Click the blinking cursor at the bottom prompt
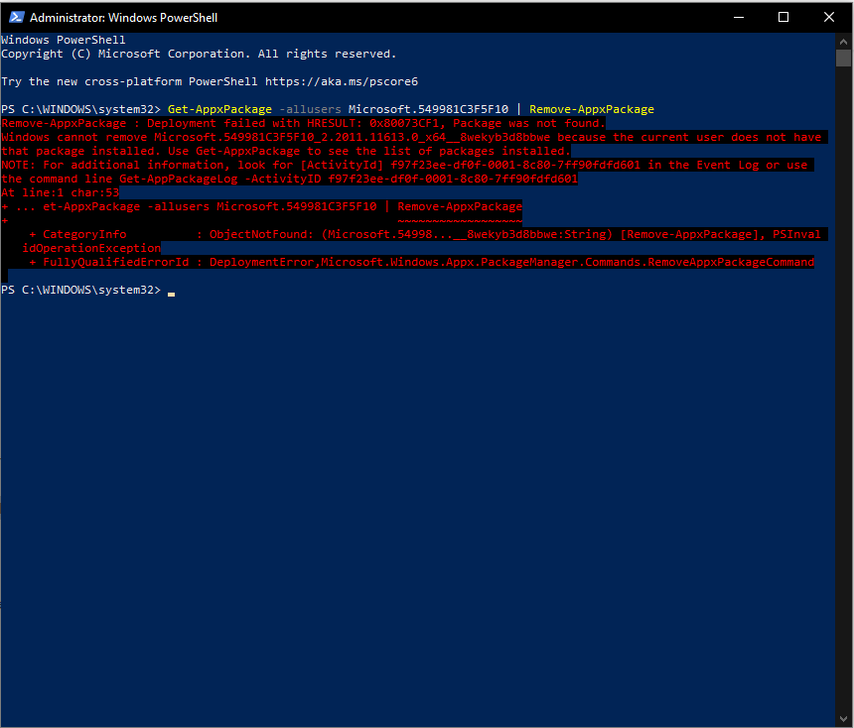This screenshot has width=854, height=728. 171,294
